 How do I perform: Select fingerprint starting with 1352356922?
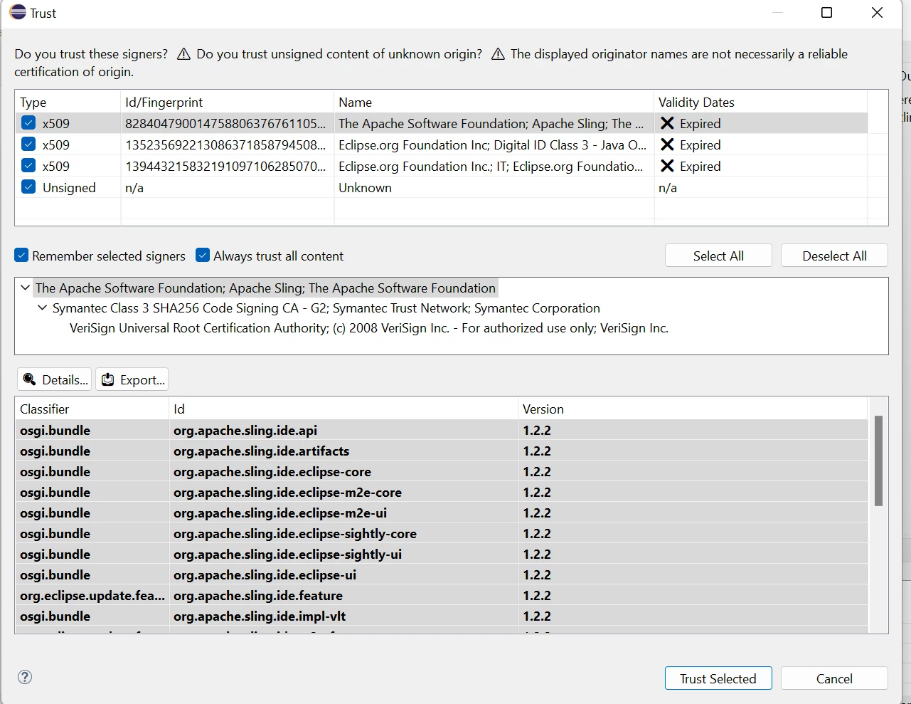tap(225, 145)
